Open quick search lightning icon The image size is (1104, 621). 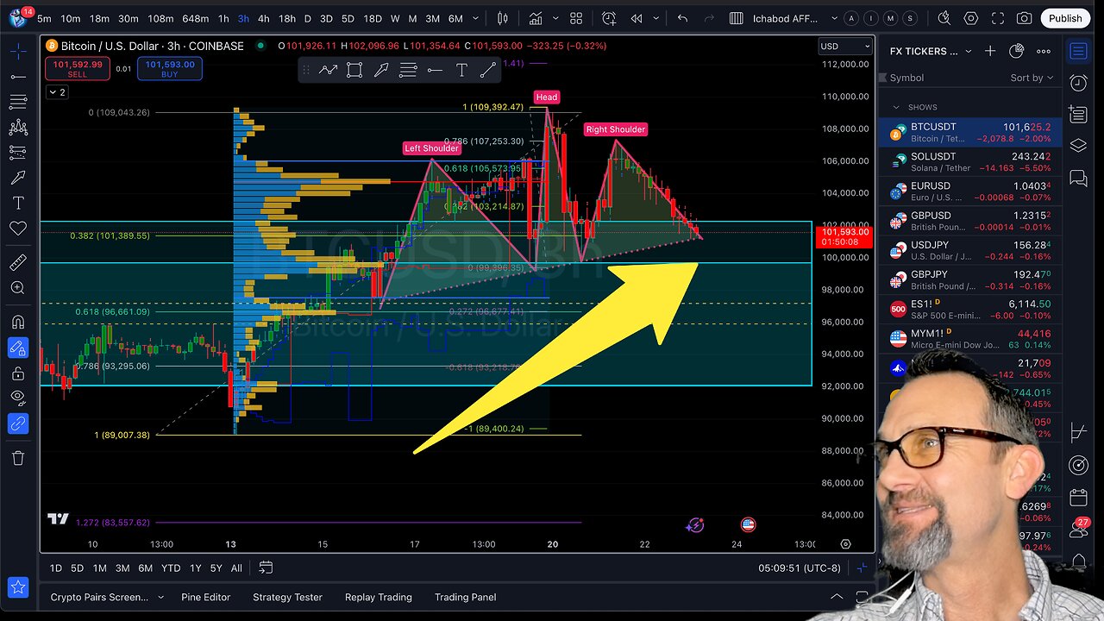944,18
